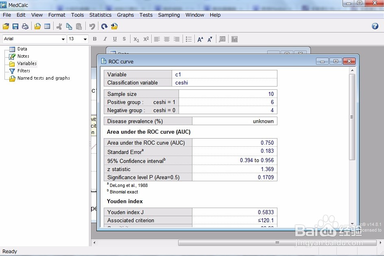Screen dimensions: 384x256
Task: Click the horizontal scrollbar left arrow
Action: (x=94, y=243)
